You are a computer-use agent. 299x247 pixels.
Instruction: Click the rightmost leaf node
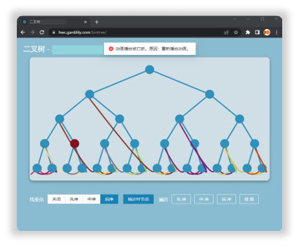click(x=262, y=168)
